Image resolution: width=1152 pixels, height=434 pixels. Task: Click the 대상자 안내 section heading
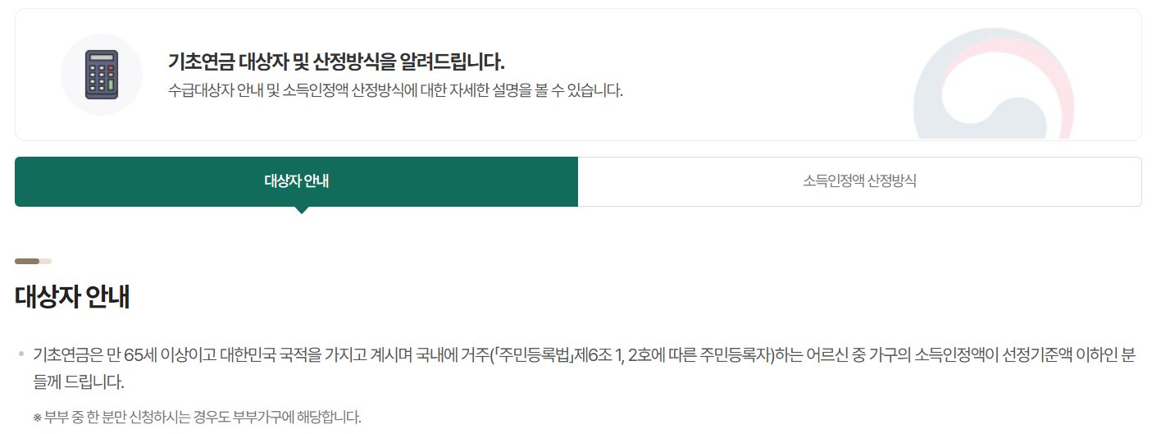[72, 297]
